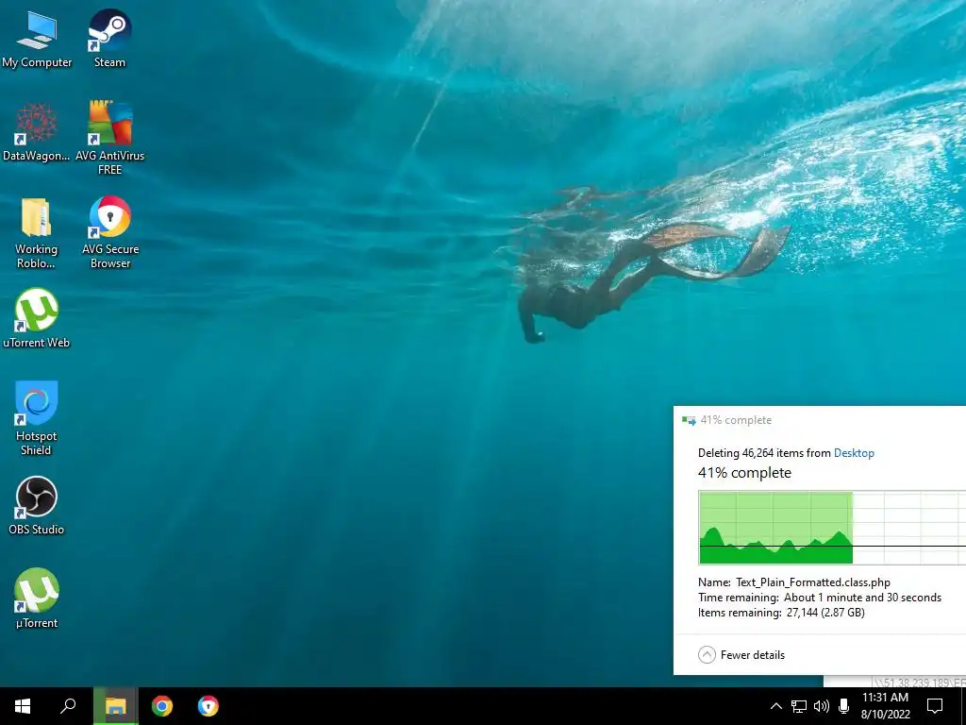Image resolution: width=966 pixels, height=725 pixels.
Task: Select the µTorrent desktop shortcut
Action: tap(37, 599)
